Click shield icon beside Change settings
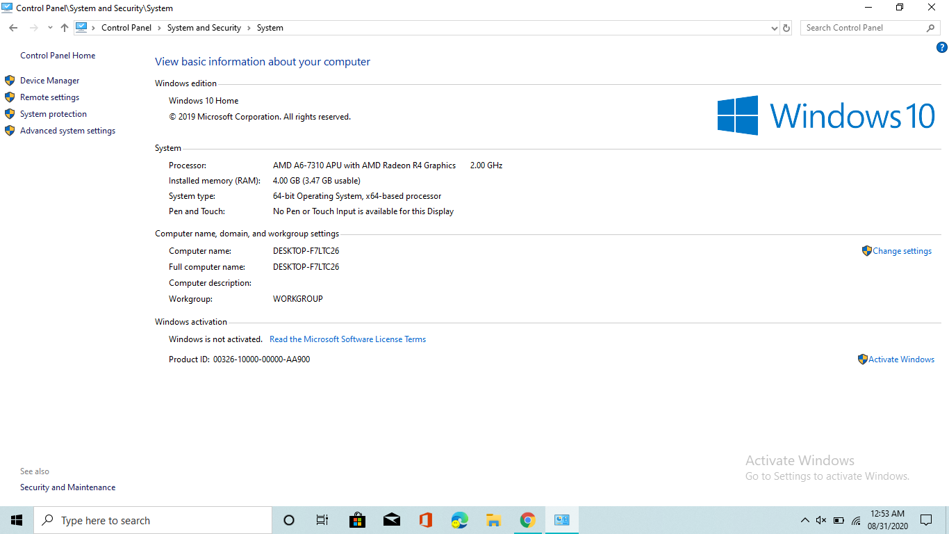949x534 pixels. (866, 251)
